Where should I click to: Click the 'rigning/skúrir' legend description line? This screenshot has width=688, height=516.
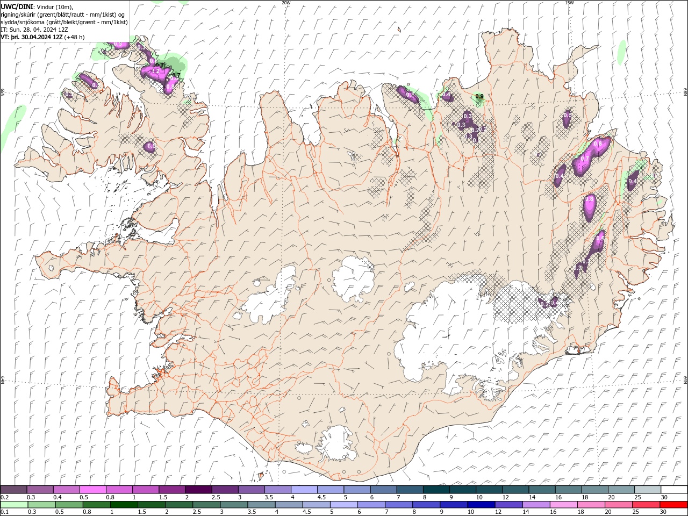coord(63,15)
